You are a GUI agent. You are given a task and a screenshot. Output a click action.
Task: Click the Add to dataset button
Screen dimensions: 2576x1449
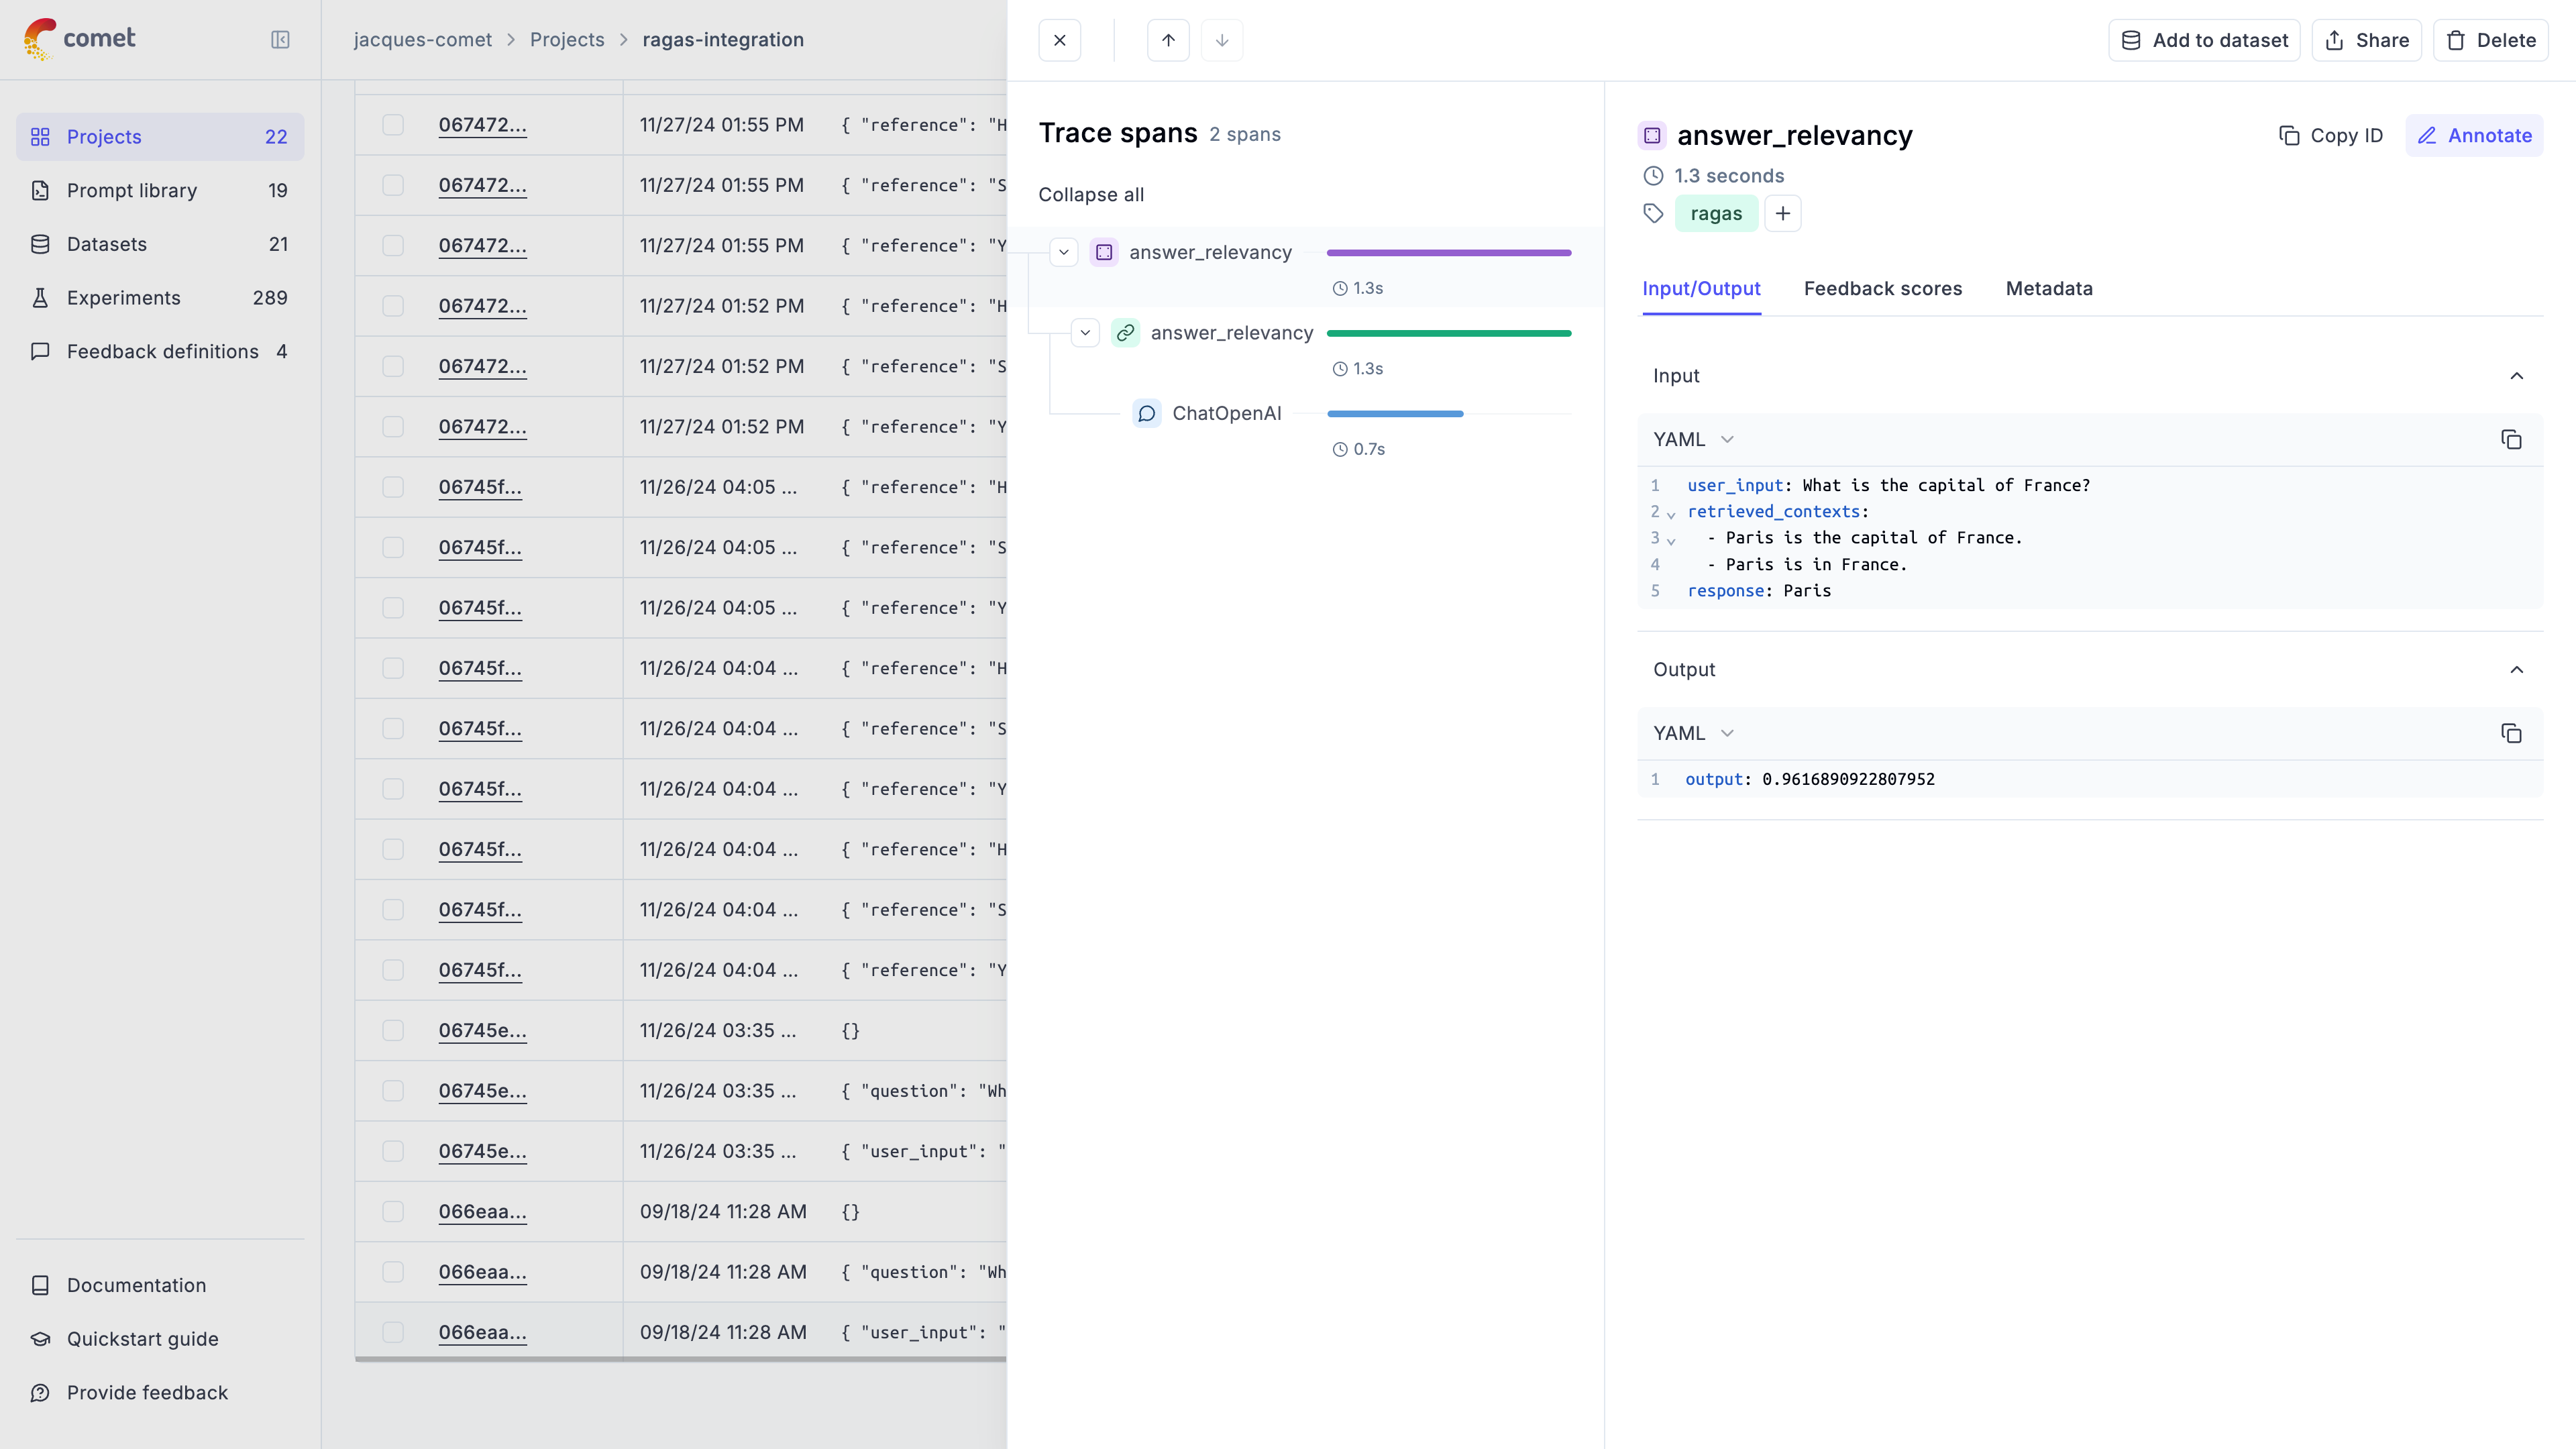(2204, 41)
